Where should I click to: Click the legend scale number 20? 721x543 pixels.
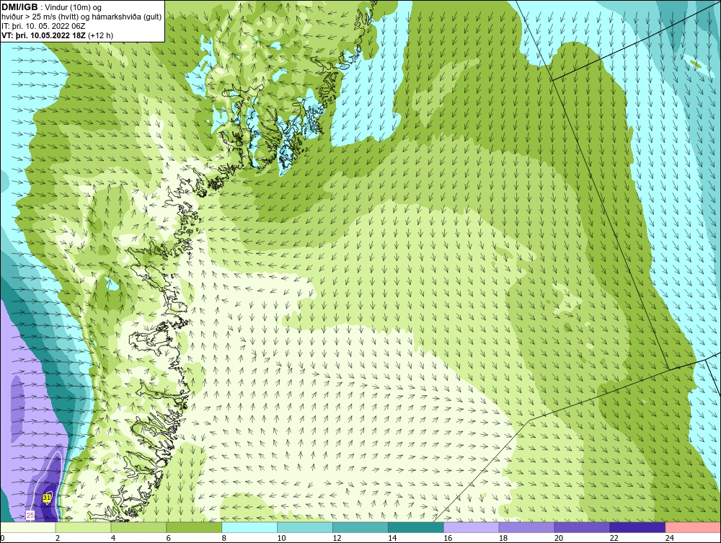(x=559, y=538)
